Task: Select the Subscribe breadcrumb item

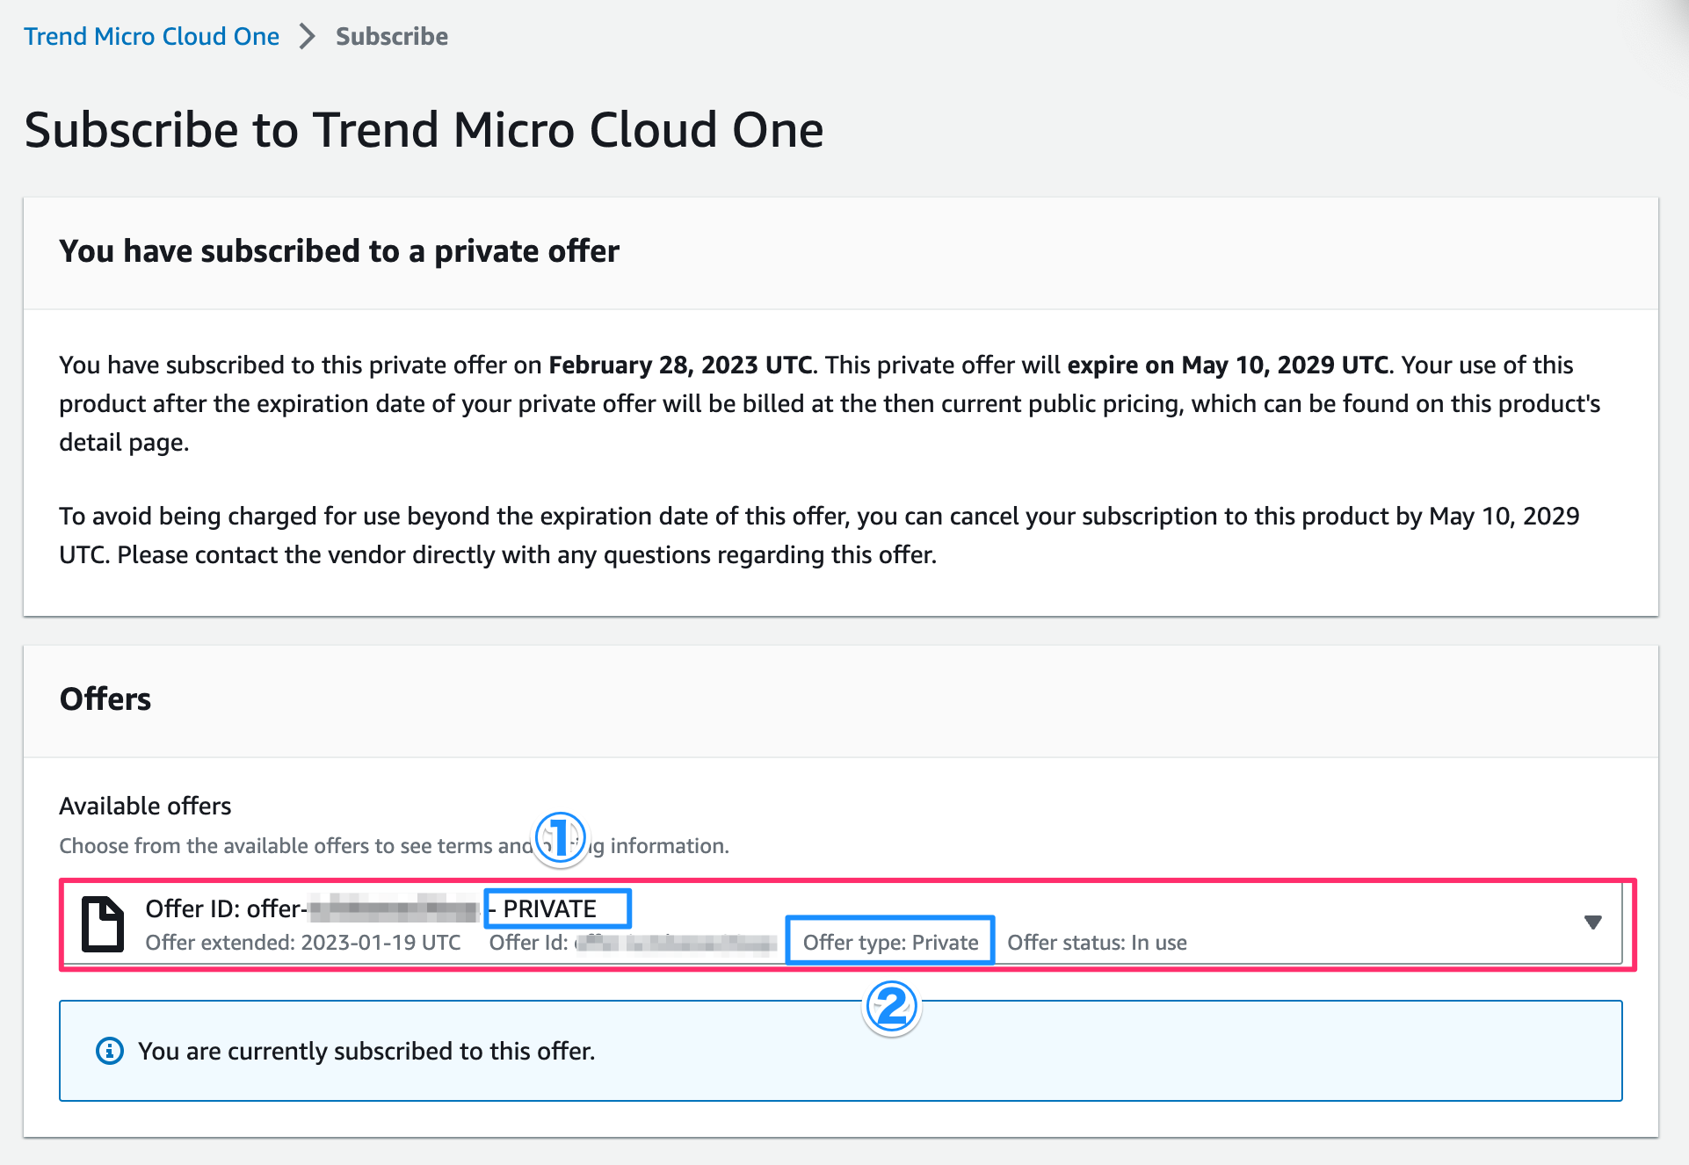Action: pyautogui.click(x=391, y=36)
